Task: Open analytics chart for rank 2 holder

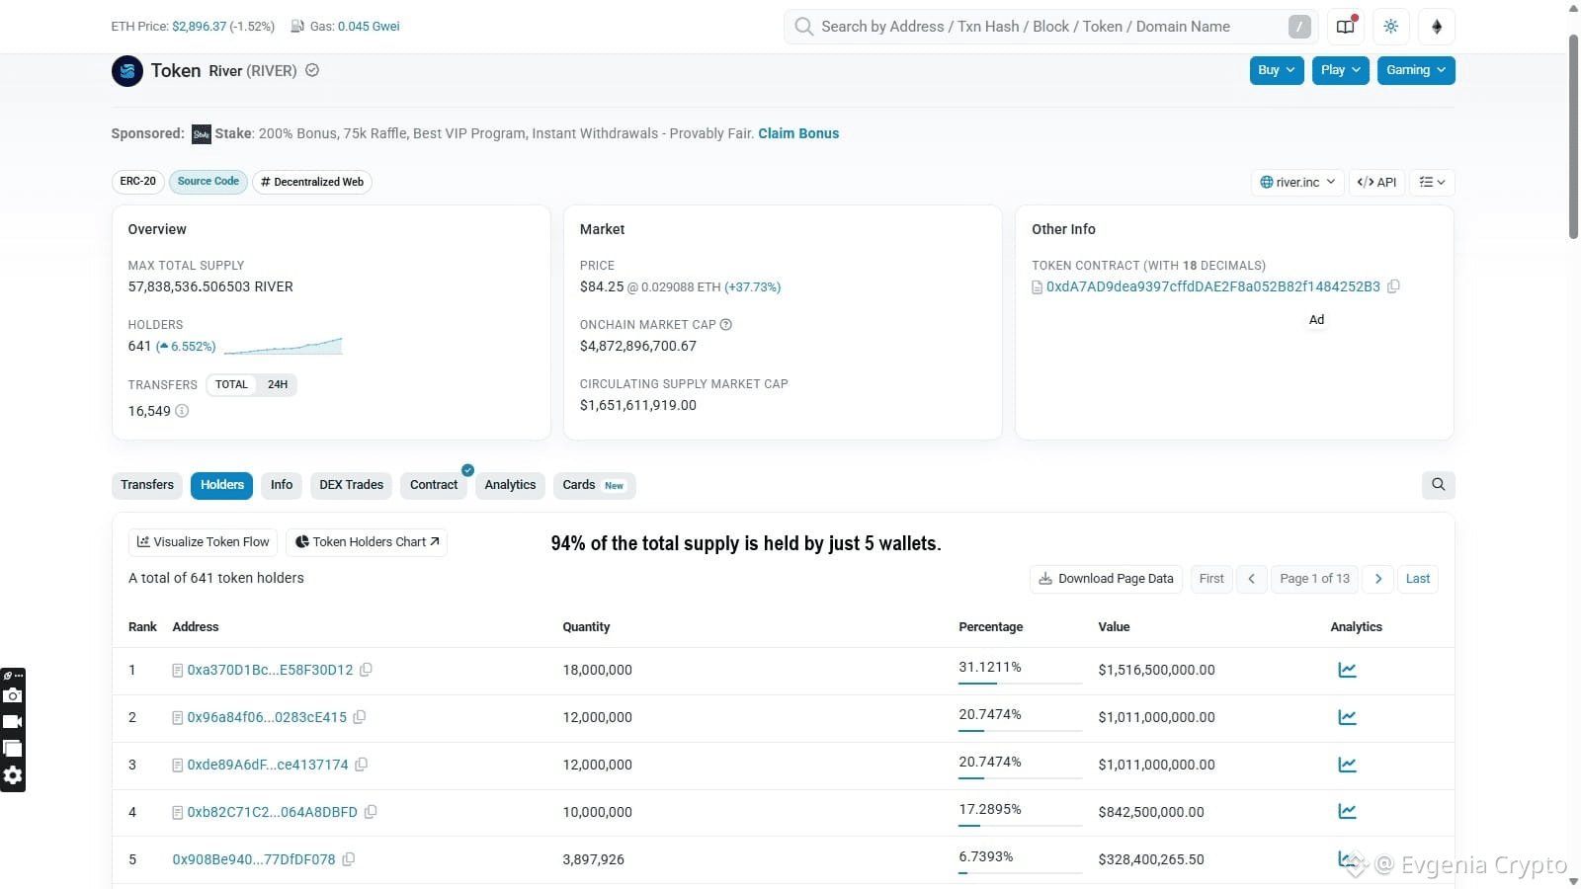Action: click(x=1347, y=717)
